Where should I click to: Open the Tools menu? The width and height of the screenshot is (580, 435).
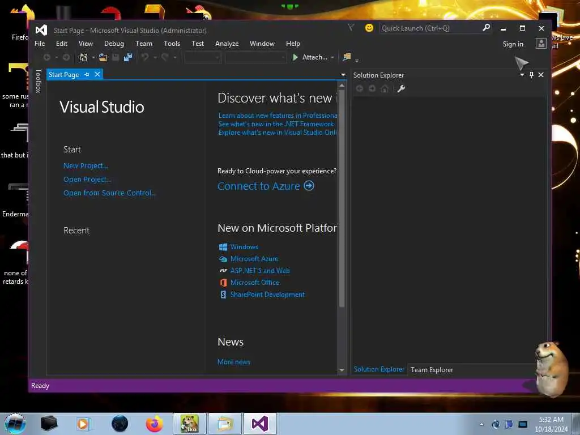tap(172, 44)
